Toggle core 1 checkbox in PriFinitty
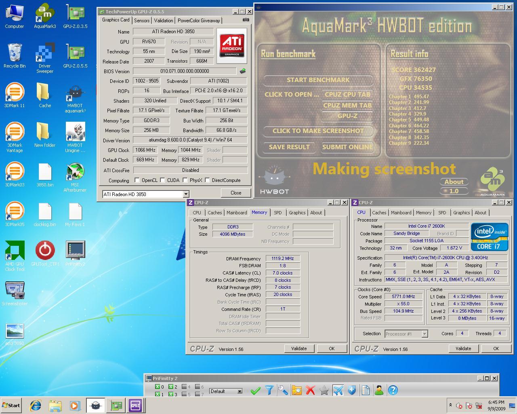This screenshot has width=517, height=414. coord(158,394)
